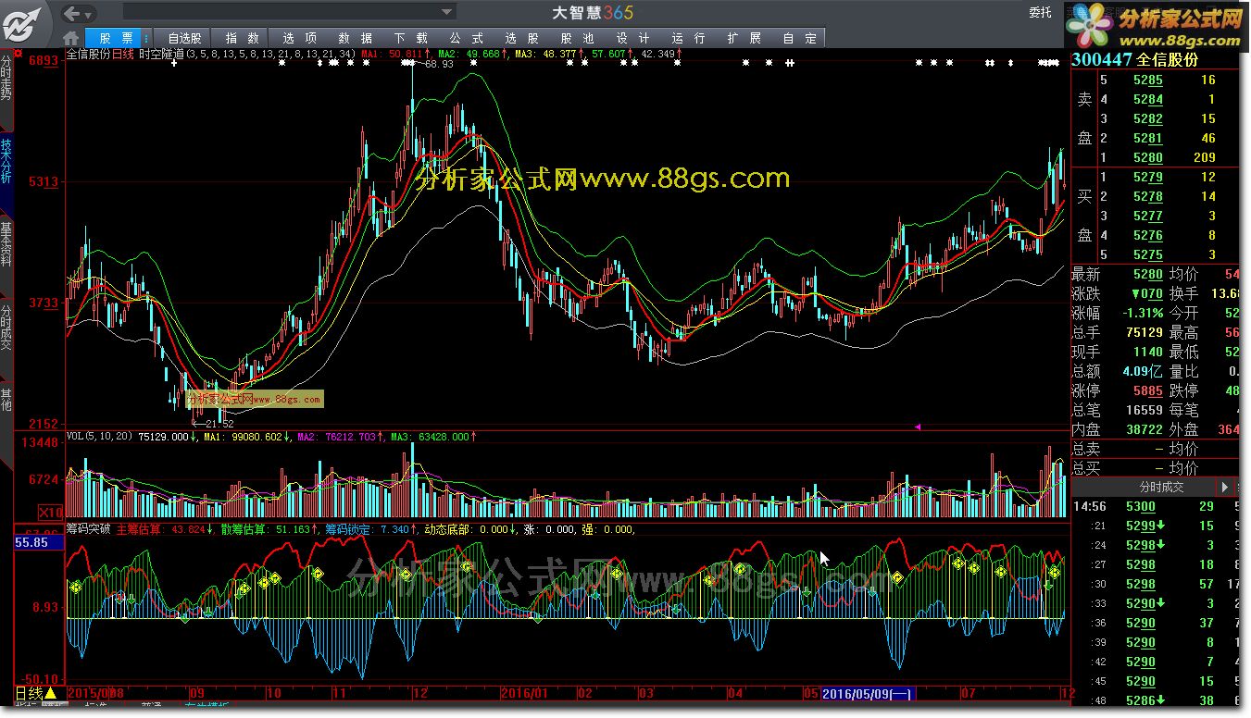
Task: Open the 指数 menu
Action: tap(243, 38)
